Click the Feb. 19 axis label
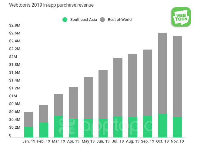The width and height of the screenshot is (197, 145). click(x=44, y=141)
